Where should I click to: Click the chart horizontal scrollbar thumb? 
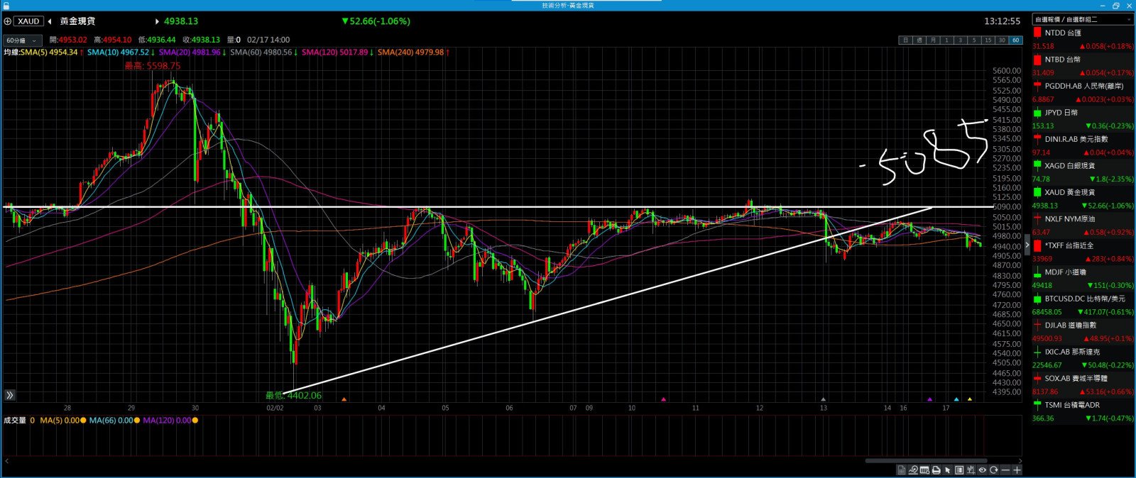(x=925, y=461)
